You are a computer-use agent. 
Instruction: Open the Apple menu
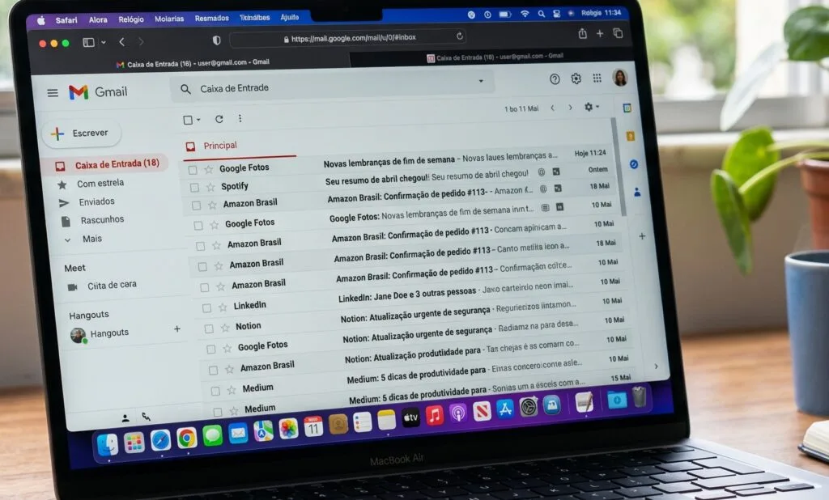(x=41, y=20)
